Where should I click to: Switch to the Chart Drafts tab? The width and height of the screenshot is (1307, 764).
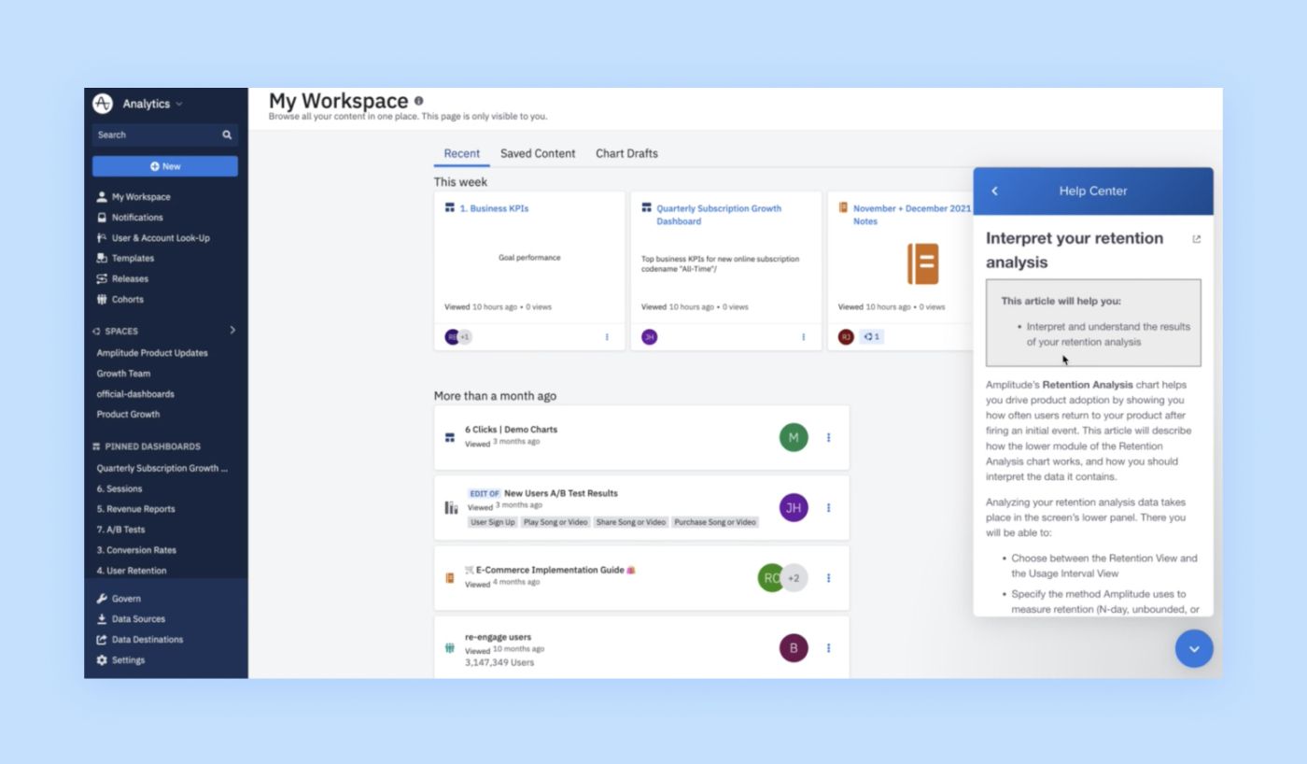tap(626, 154)
